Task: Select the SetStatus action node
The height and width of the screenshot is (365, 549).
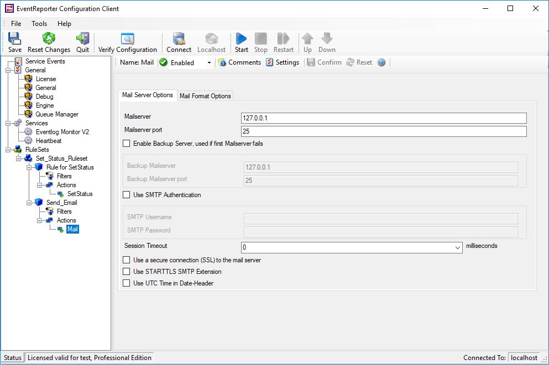Action: 80,194
